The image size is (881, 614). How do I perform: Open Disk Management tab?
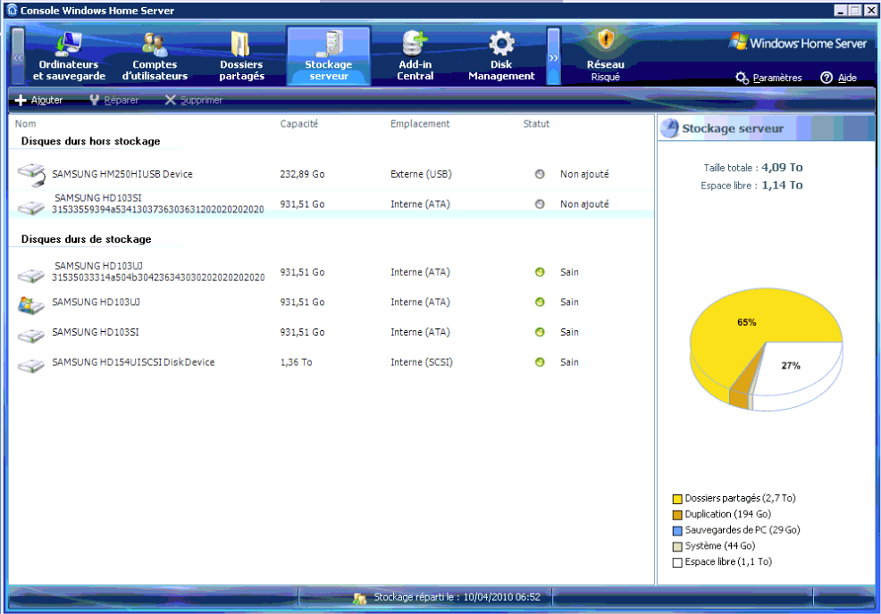501,56
